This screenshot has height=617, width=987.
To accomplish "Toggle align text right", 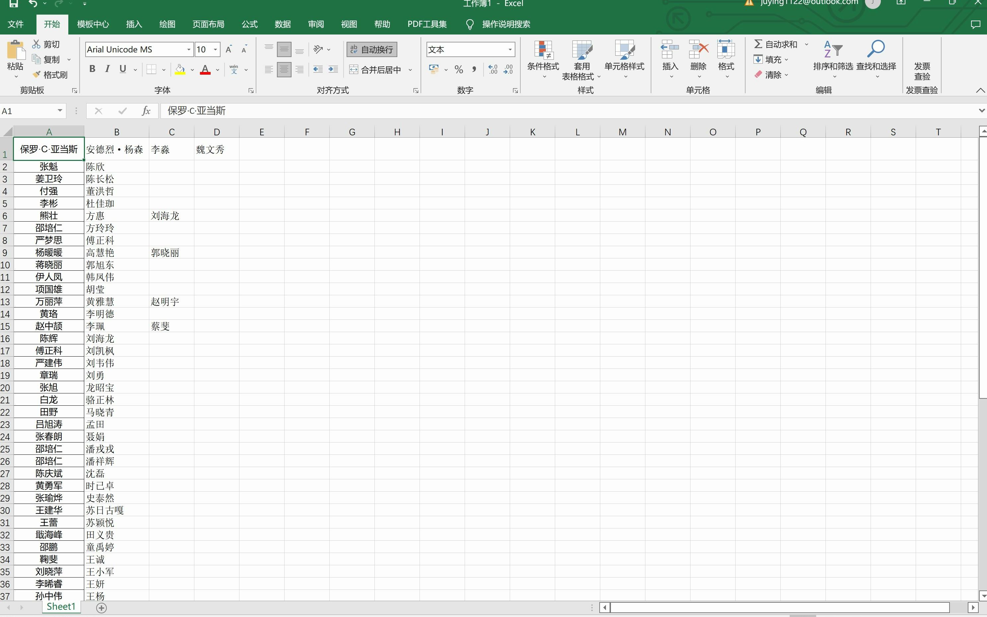I will click(x=300, y=69).
